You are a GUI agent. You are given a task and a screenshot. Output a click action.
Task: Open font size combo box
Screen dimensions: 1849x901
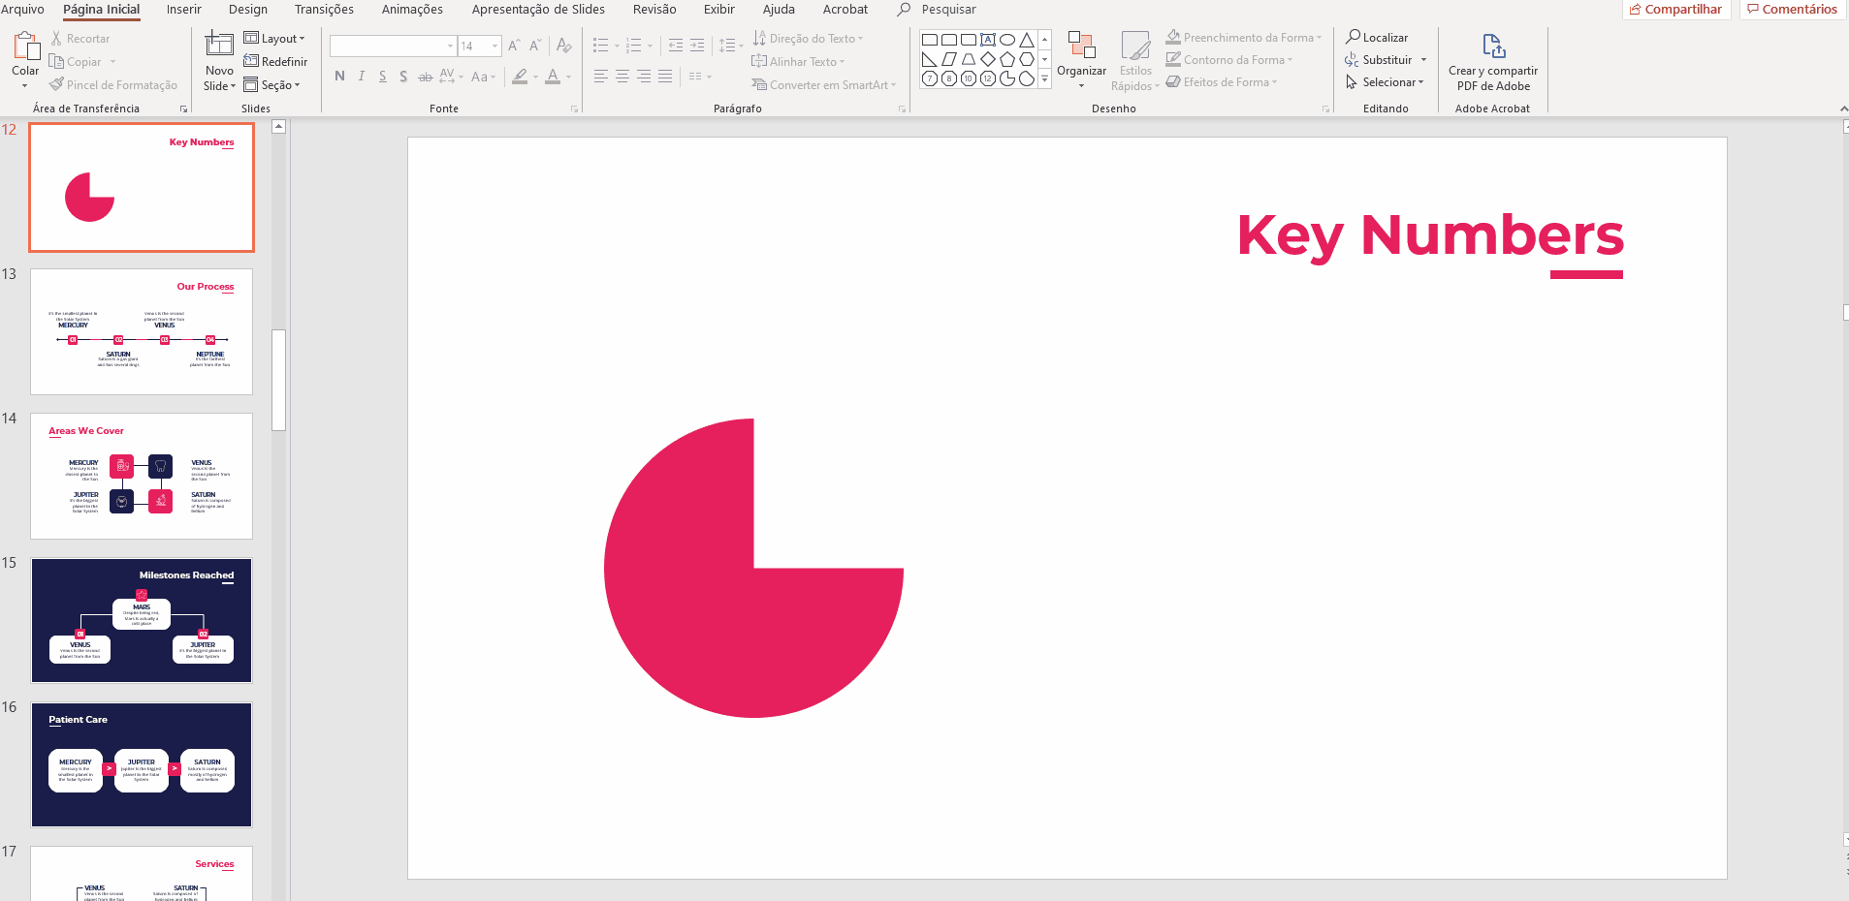(479, 46)
